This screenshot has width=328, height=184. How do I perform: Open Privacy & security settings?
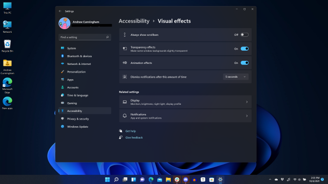click(85, 119)
